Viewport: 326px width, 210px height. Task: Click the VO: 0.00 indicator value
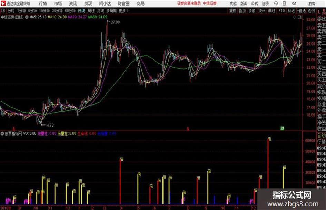[x=30, y=133]
